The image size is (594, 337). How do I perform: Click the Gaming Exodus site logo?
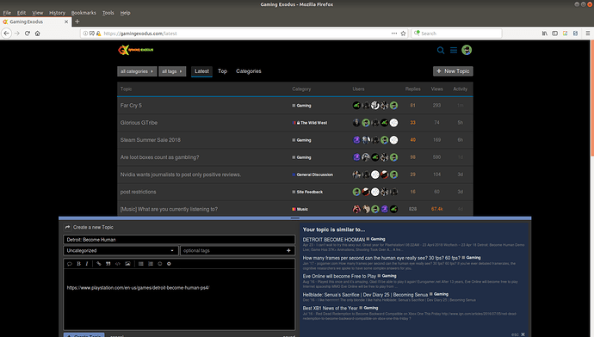[x=136, y=50]
